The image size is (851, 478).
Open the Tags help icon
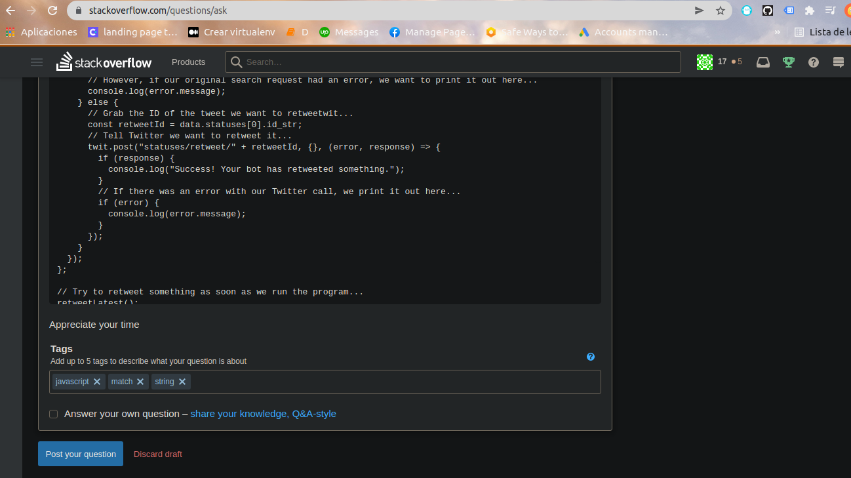coord(591,357)
